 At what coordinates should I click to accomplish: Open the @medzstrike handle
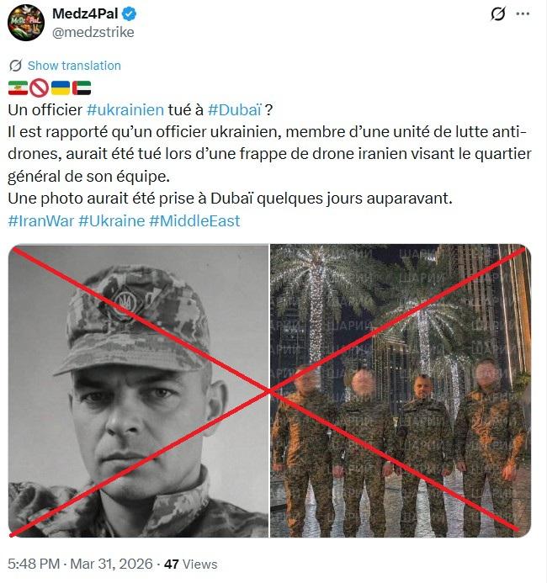[x=93, y=32]
